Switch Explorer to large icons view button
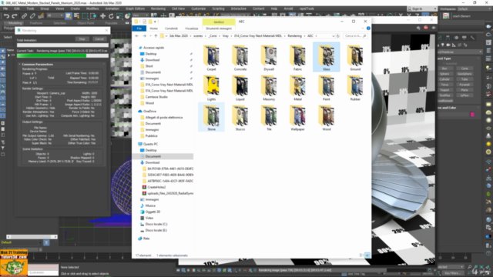Viewport: 493px width, 277px height. (x=367, y=255)
